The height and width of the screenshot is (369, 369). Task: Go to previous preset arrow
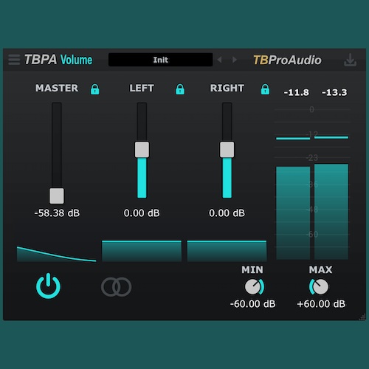[220, 60]
